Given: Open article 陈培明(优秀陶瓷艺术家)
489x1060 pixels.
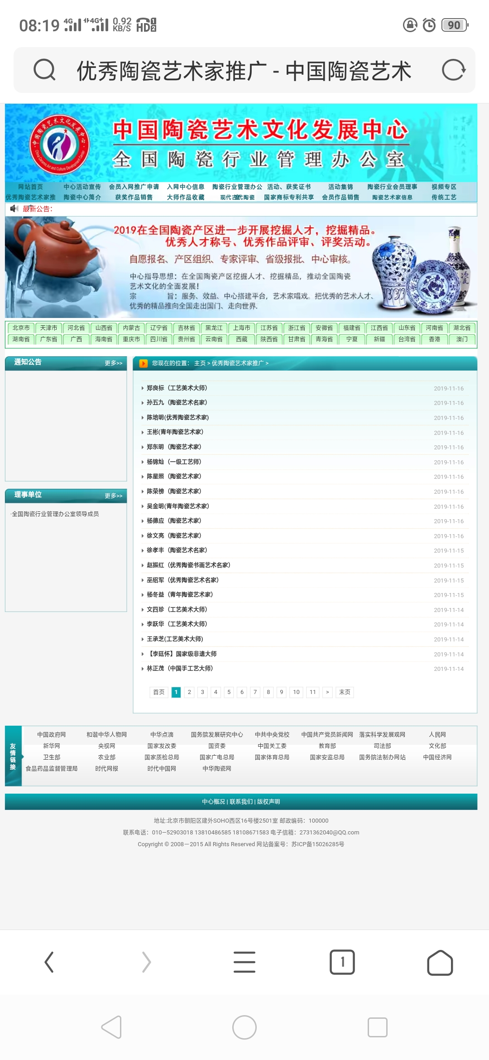Looking at the screenshot, I should coord(177,418).
